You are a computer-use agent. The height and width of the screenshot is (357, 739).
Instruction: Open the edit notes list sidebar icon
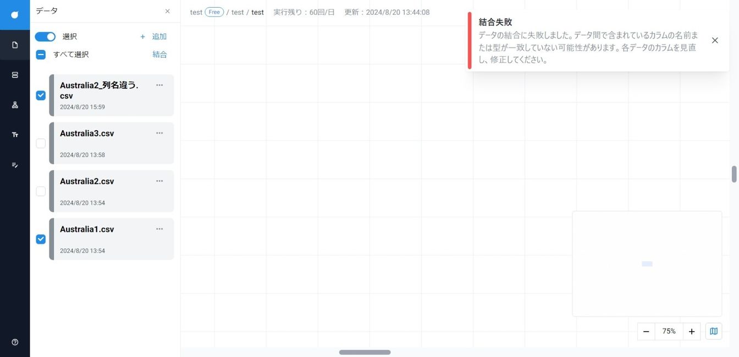[15, 165]
